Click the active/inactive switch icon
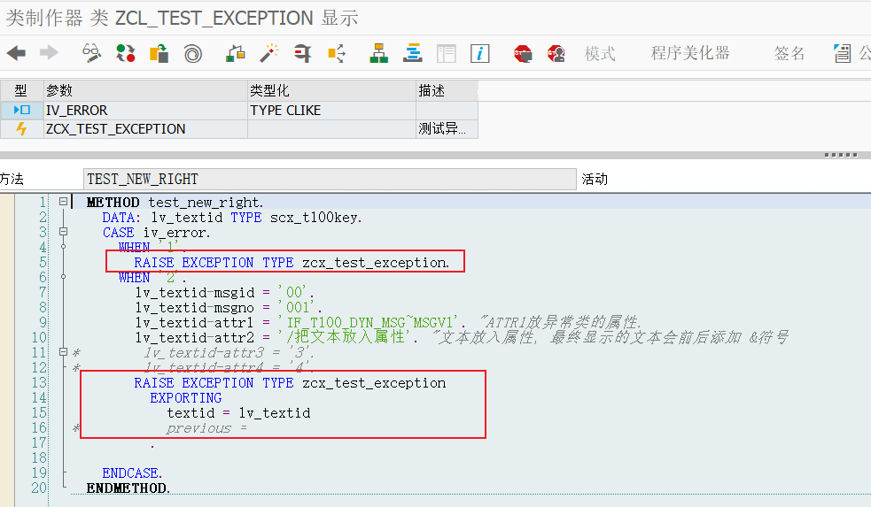 pos(126,53)
